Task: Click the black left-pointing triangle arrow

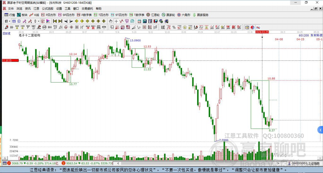Action: click(66, 21)
